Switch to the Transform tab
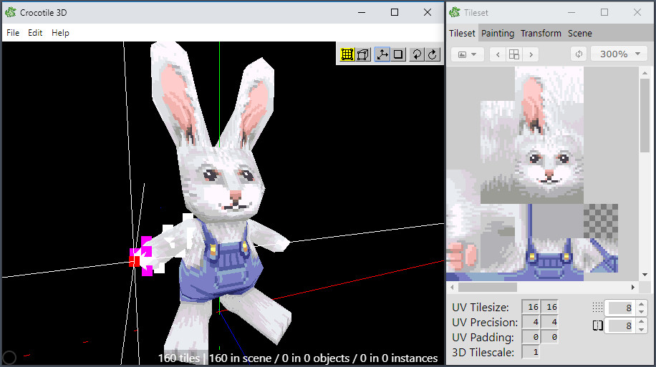This screenshot has width=656, height=367. tap(541, 33)
